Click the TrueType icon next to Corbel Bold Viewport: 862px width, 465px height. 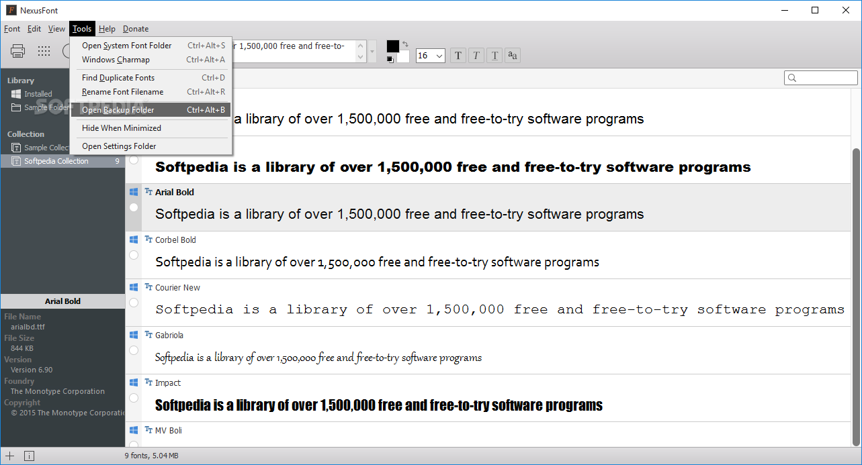point(148,240)
